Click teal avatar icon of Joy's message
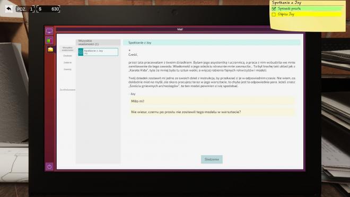 (81, 52)
